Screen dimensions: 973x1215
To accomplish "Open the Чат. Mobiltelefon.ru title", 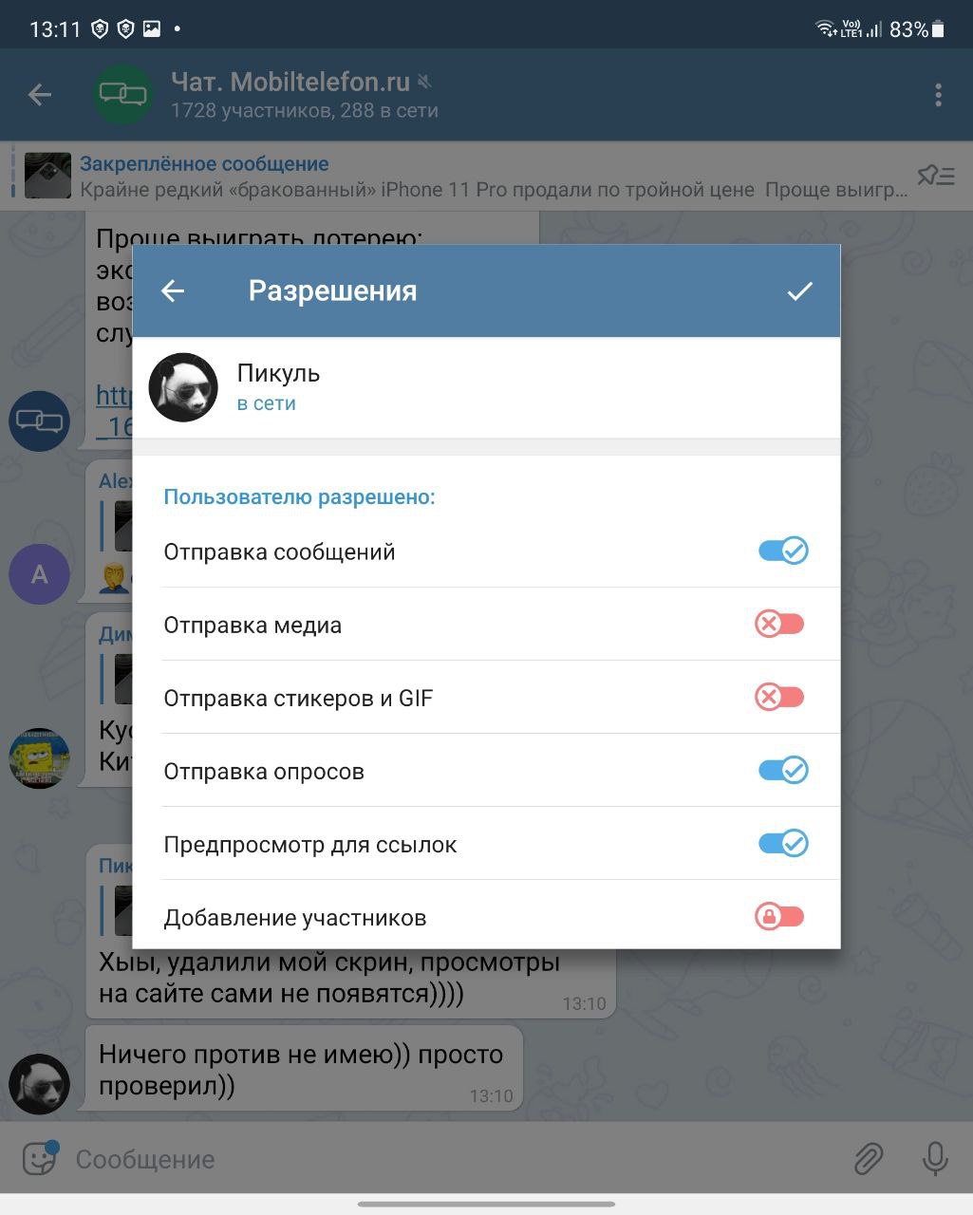I will point(290,83).
